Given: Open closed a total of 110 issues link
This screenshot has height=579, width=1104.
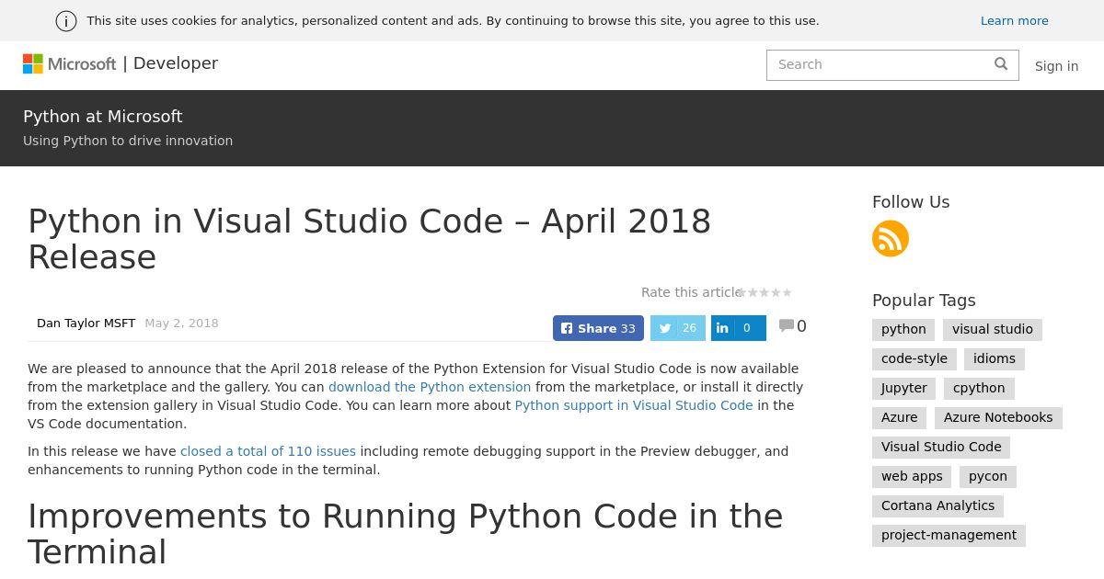Looking at the screenshot, I should click(x=268, y=451).
